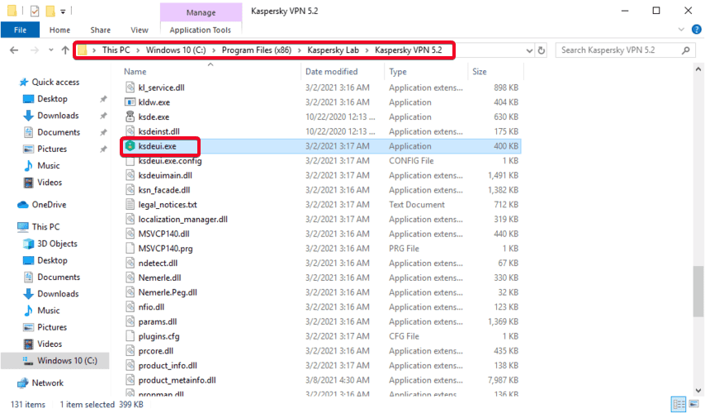
Task: Go to Program Files (x86) breadcrumb
Action: point(256,50)
